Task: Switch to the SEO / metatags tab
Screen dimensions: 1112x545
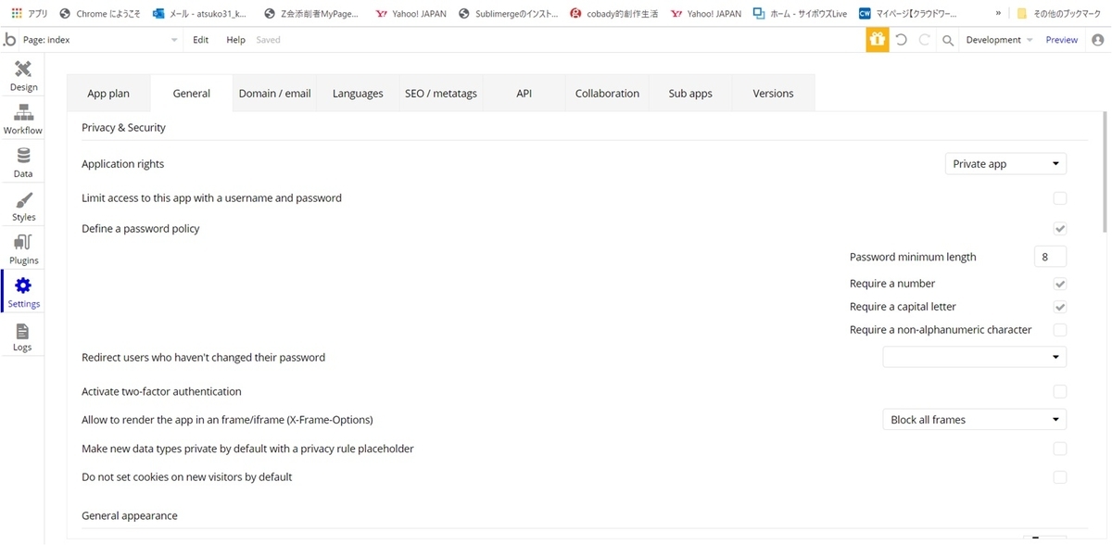Action: (x=441, y=94)
